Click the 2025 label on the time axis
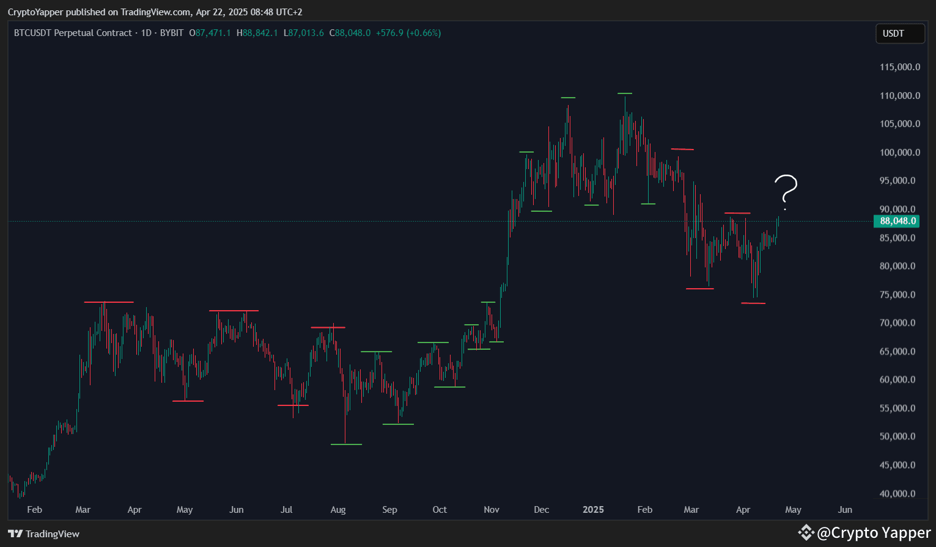The image size is (936, 547). 592,509
